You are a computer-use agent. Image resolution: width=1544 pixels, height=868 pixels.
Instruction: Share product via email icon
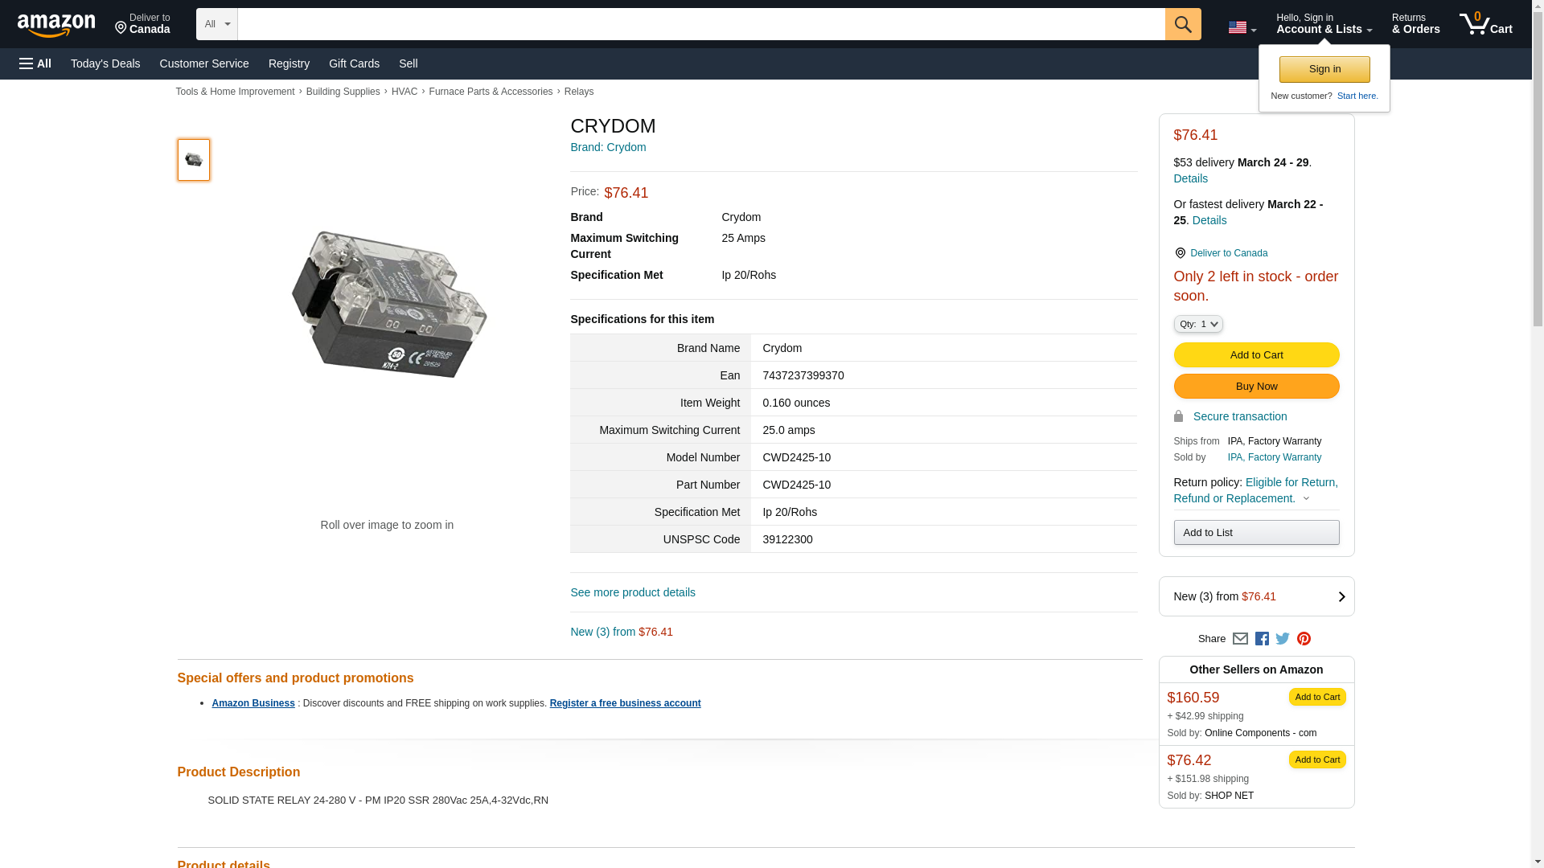click(1240, 639)
